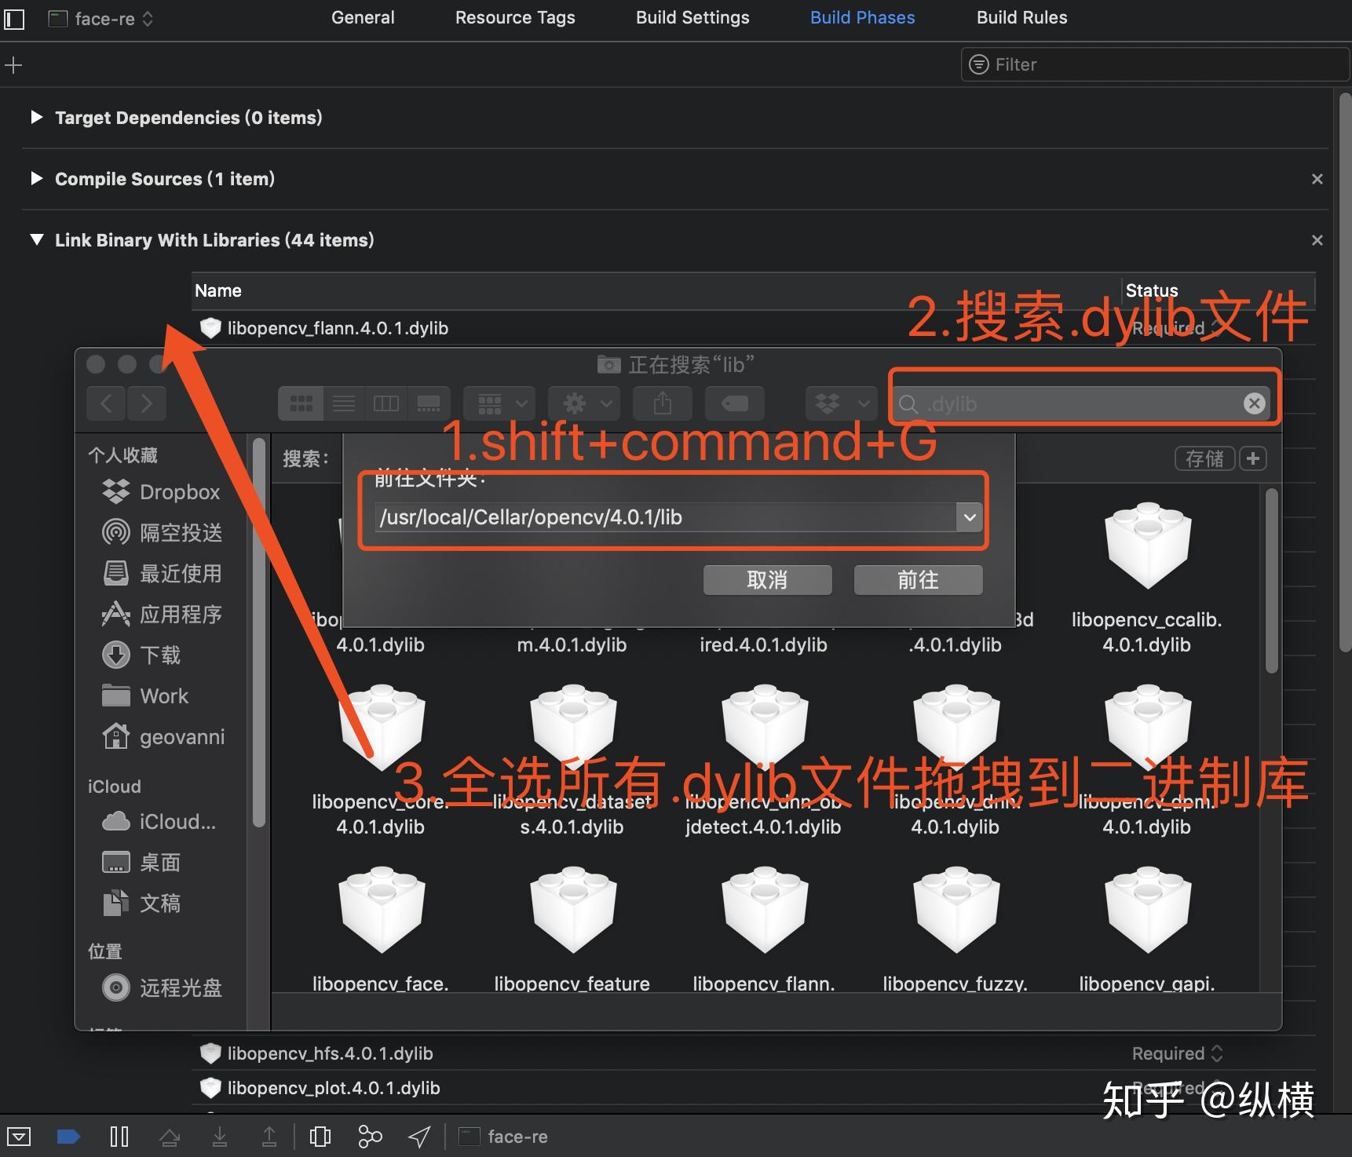Screen dimensions: 1352x1157
Task: Click the 前往 button
Action: (x=918, y=580)
